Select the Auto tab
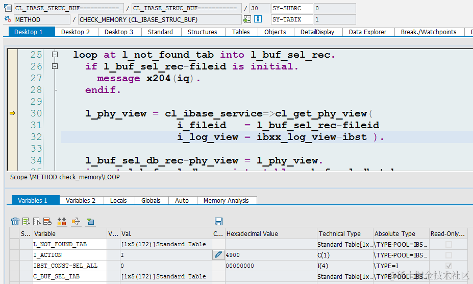473x284 pixels. [182, 201]
